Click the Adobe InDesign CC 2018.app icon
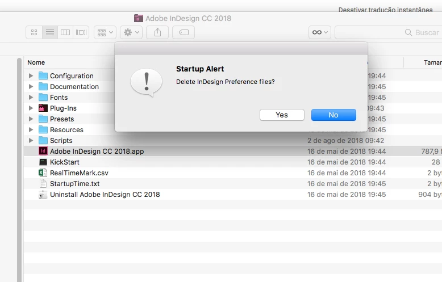Image resolution: width=442 pixels, height=282 pixels. tap(43, 151)
